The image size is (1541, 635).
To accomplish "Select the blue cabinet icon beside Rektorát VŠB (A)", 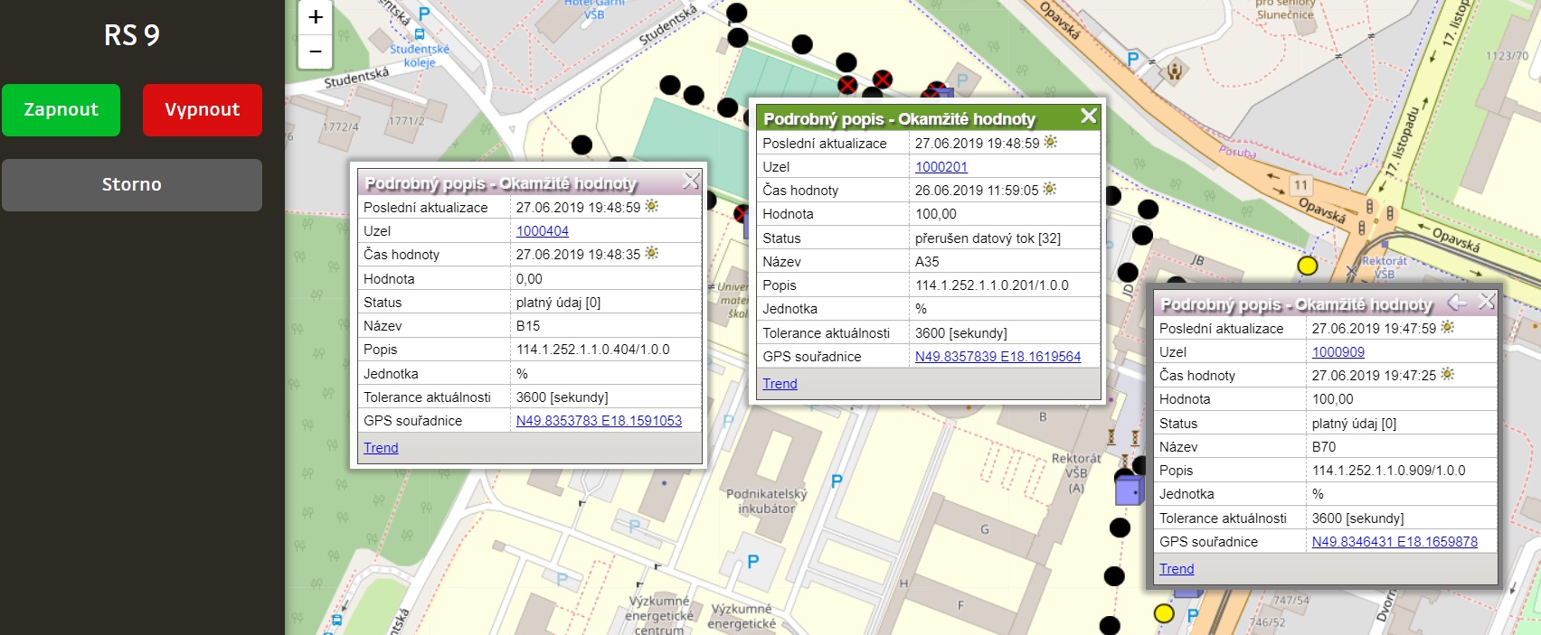I will tap(1129, 489).
